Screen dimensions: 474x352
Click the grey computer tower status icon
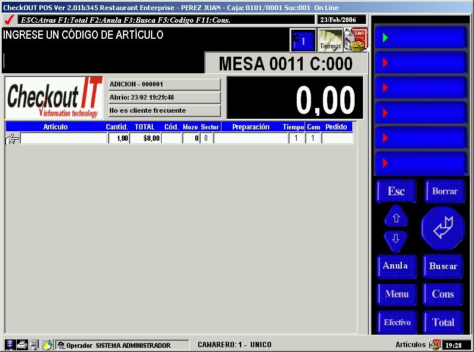click(x=35, y=345)
